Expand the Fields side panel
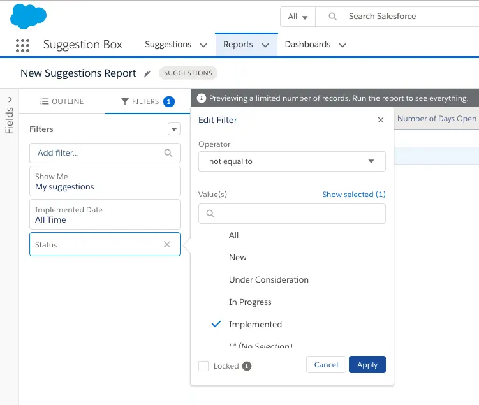 pyautogui.click(x=10, y=99)
